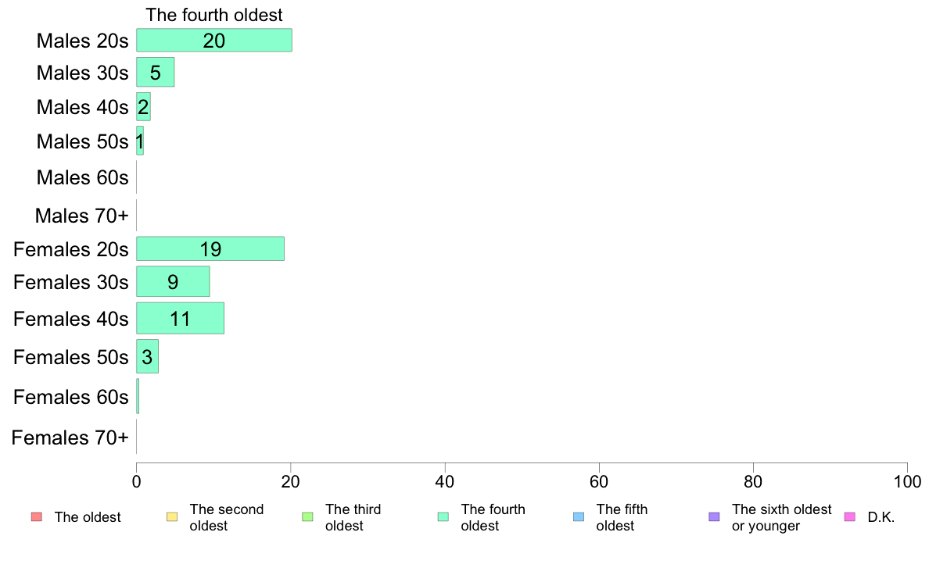Select the Females 40s bar labeled 11
The width and height of the screenshot is (929, 575).
pos(180,319)
